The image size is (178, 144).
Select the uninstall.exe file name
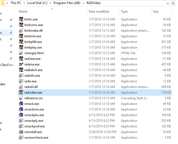(x=33, y=132)
